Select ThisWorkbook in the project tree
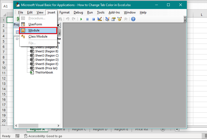207x139 pixels. pos(44,72)
